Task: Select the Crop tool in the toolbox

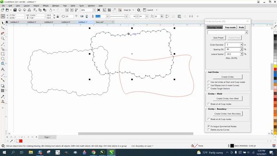Action: tap(3, 33)
